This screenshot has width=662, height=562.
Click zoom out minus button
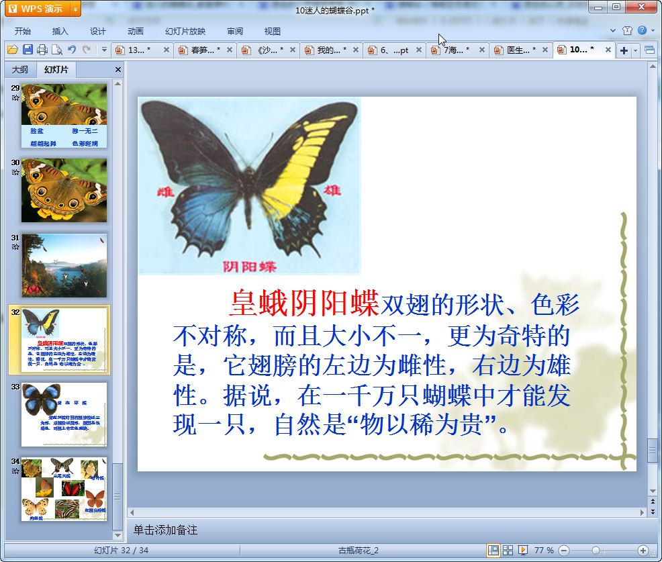click(x=564, y=550)
